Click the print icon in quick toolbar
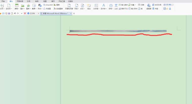192x104 pixels. (9, 13)
